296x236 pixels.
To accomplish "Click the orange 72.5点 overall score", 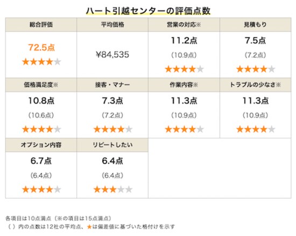I will [41, 47].
